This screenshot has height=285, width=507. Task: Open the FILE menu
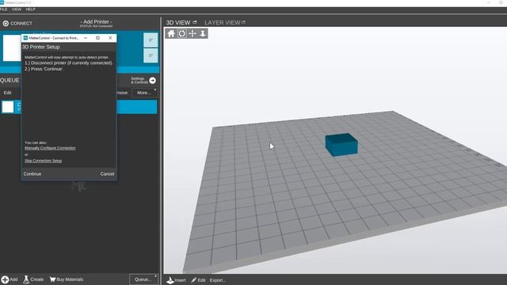click(3, 9)
